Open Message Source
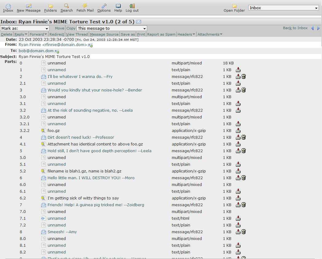The width and height of the screenshot is (322, 259). coord(104,34)
